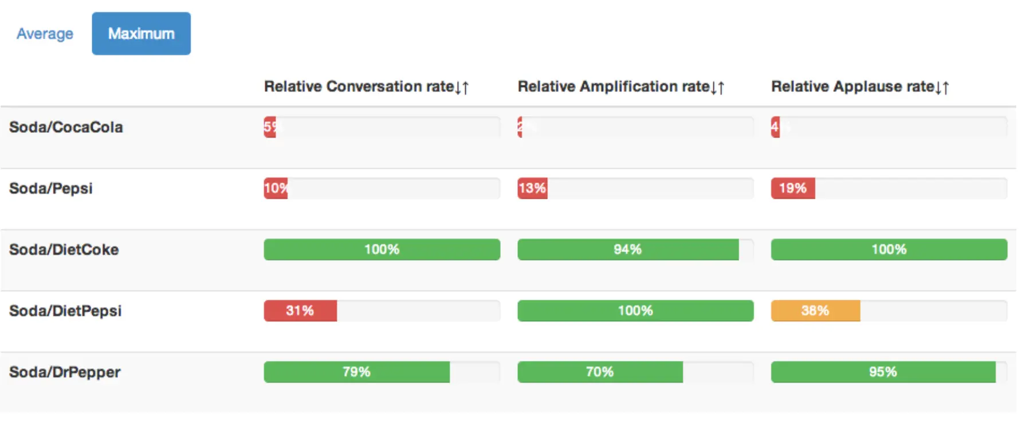Click the Relative Conversation rate header

point(359,86)
